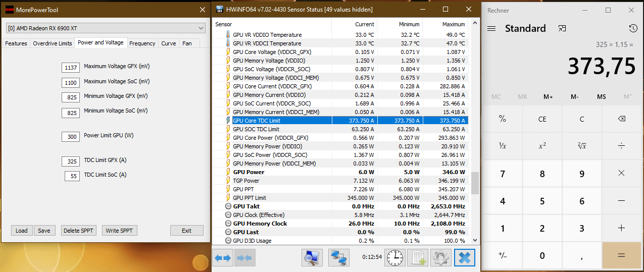Click the HWiNFO magnifier computer icon

pos(312,258)
